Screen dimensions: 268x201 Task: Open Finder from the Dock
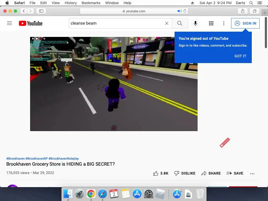tap(68, 194)
